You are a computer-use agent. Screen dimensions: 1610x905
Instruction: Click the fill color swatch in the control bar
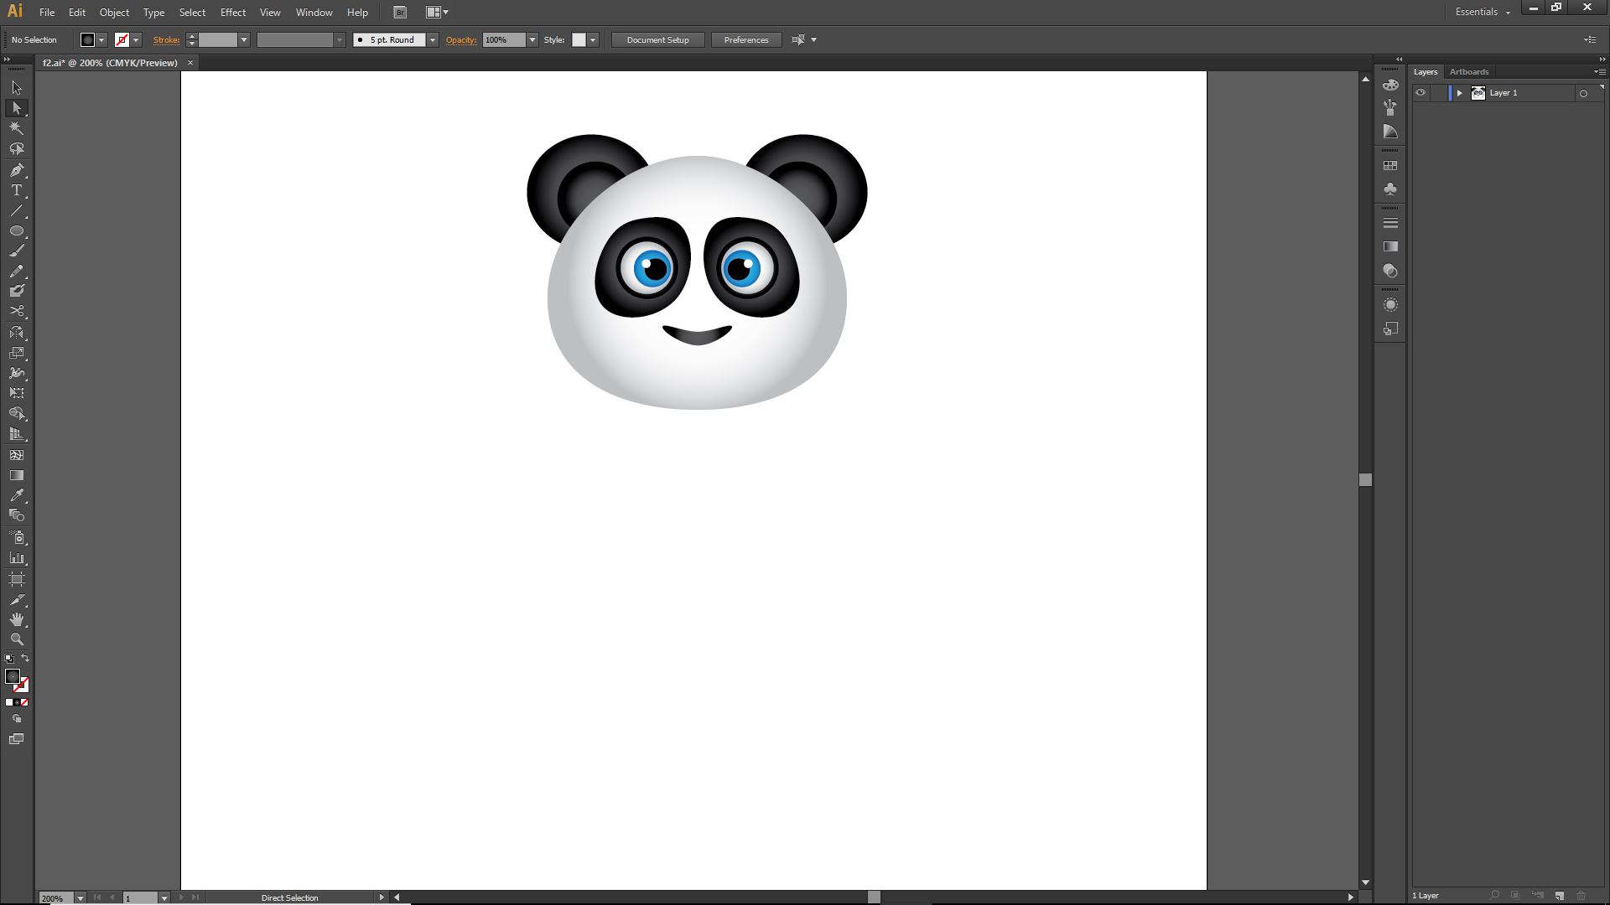pyautogui.click(x=87, y=40)
